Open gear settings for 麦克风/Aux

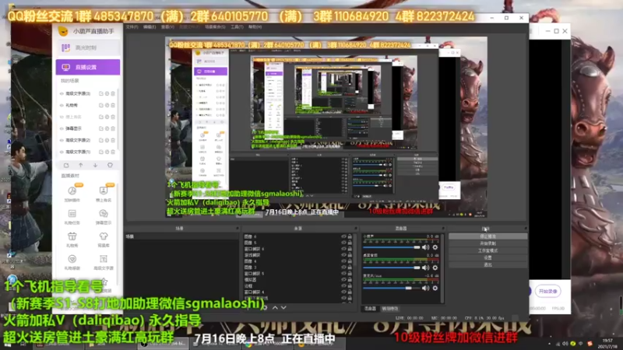(435, 288)
